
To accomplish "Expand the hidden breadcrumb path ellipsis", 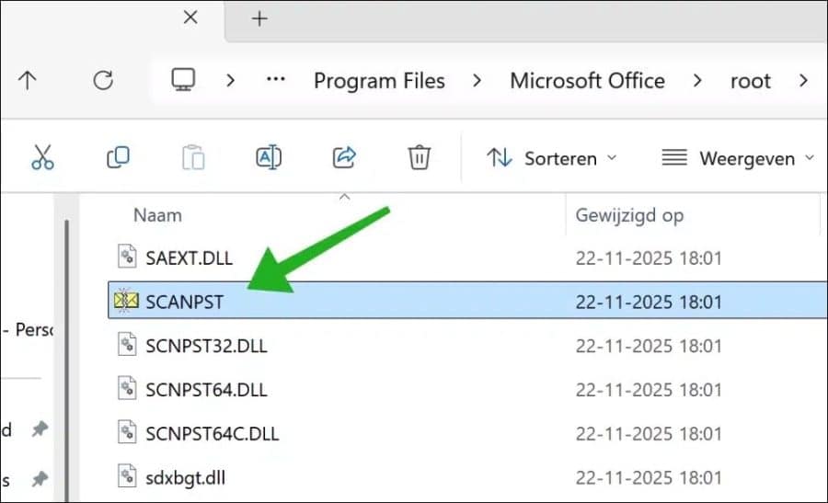I will pyautogui.click(x=275, y=81).
